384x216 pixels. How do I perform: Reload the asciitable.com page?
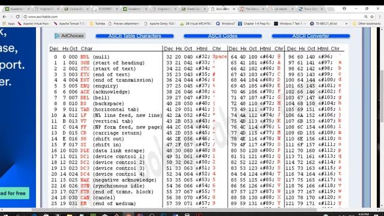(x=17, y=17)
